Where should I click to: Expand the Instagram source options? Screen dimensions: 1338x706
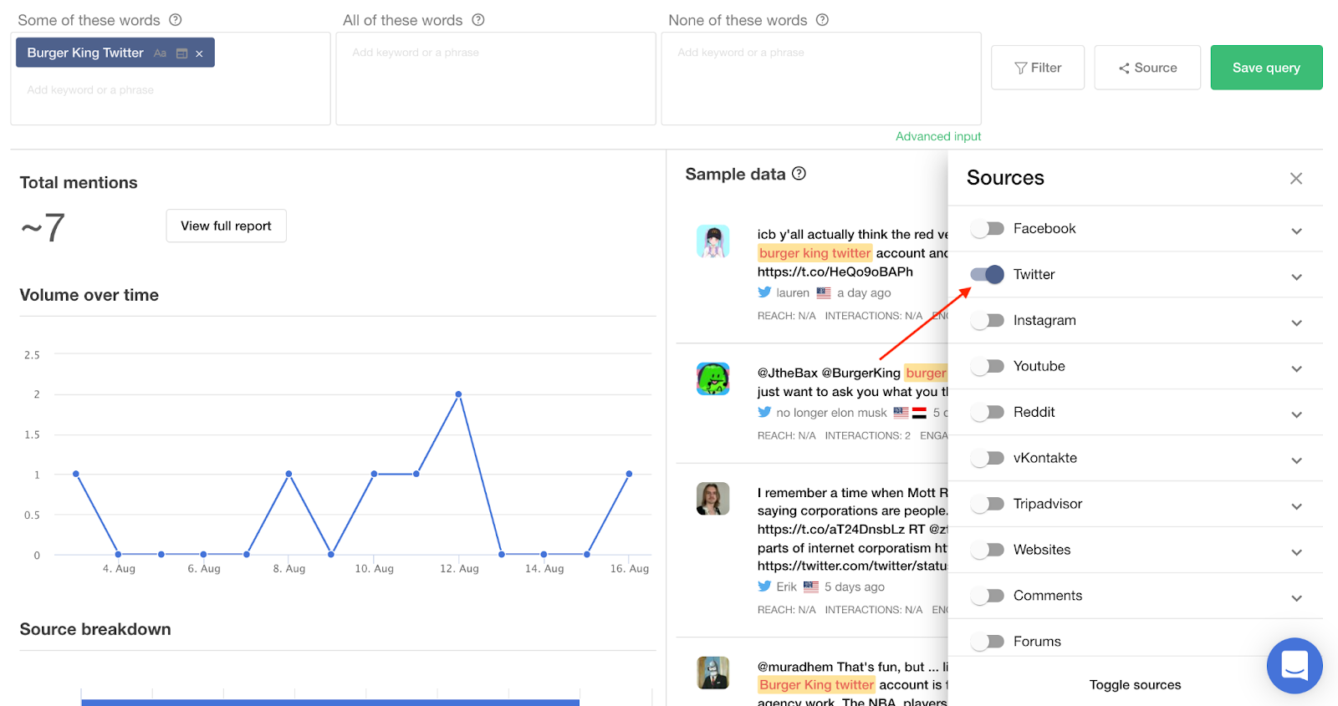[1296, 323]
